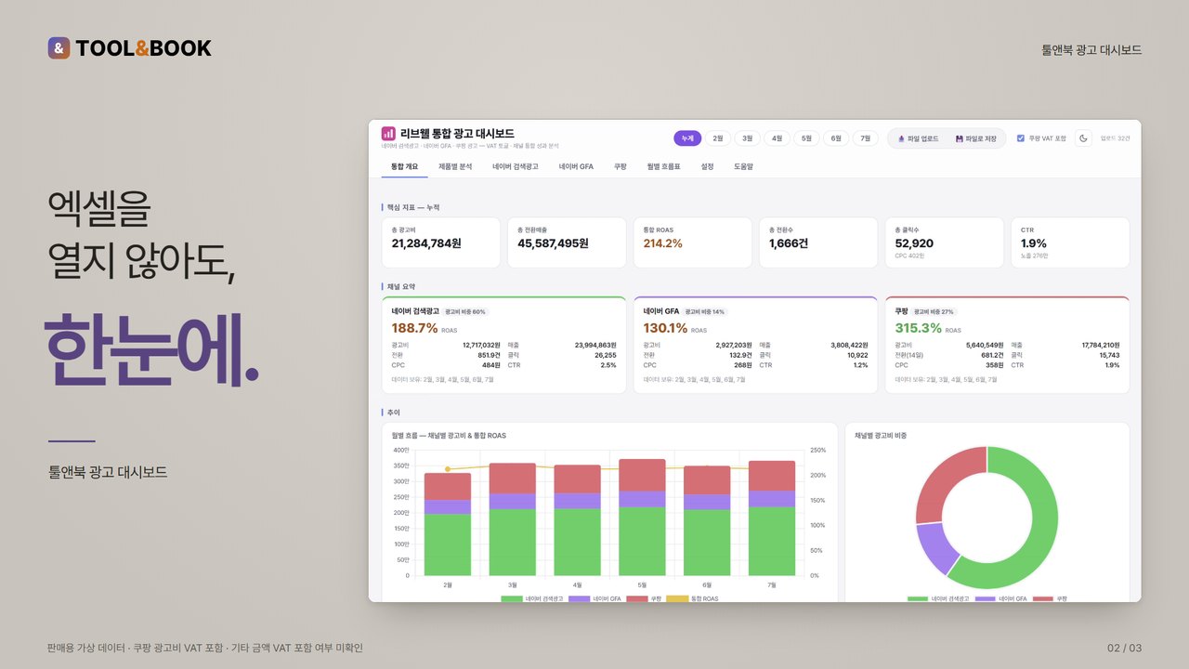The width and height of the screenshot is (1189, 669).
Task: Go to the 월별 흐름표 tab
Action: click(663, 167)
